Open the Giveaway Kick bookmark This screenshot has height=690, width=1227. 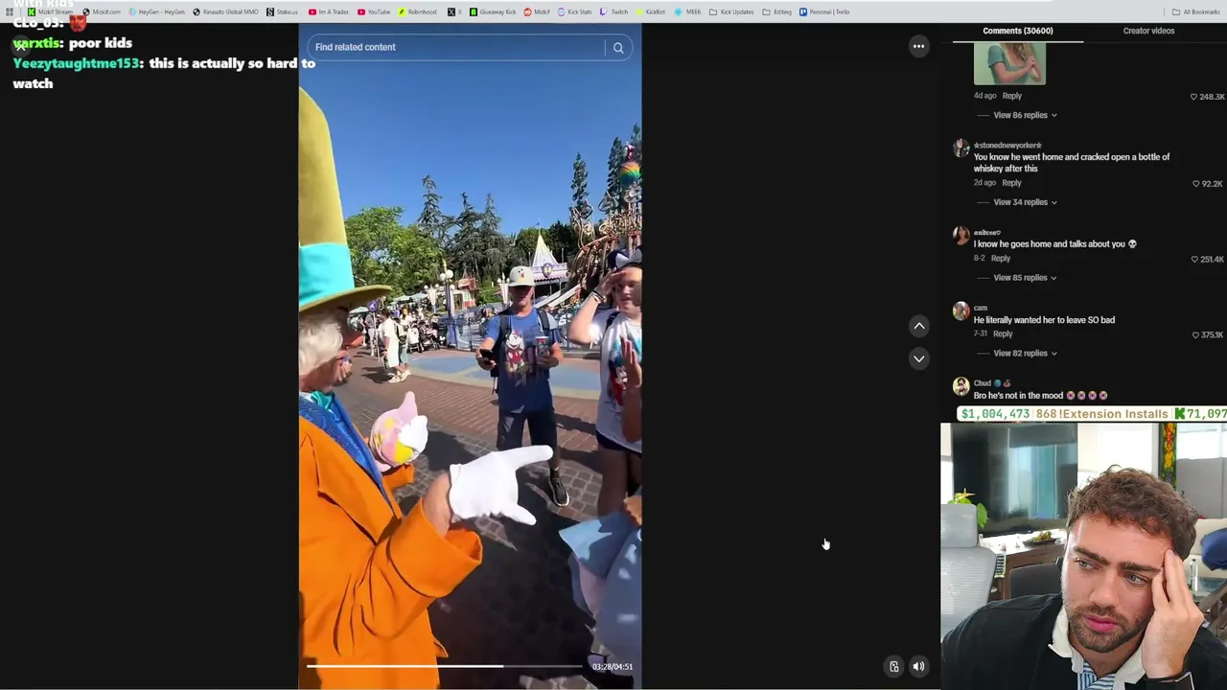[493, 11]
